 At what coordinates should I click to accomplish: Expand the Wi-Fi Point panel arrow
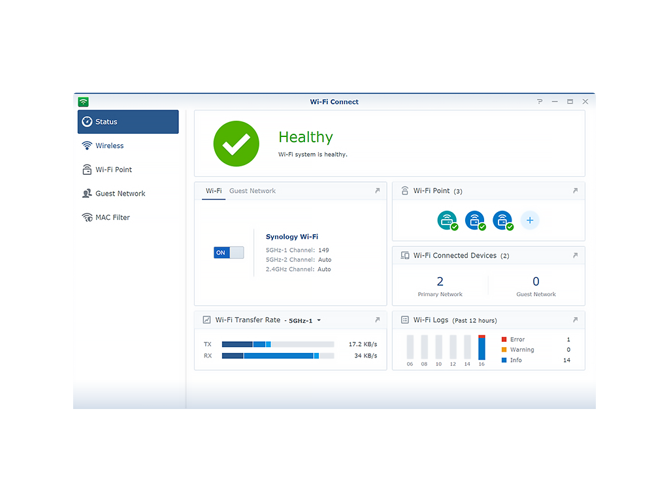click(575, 191)
